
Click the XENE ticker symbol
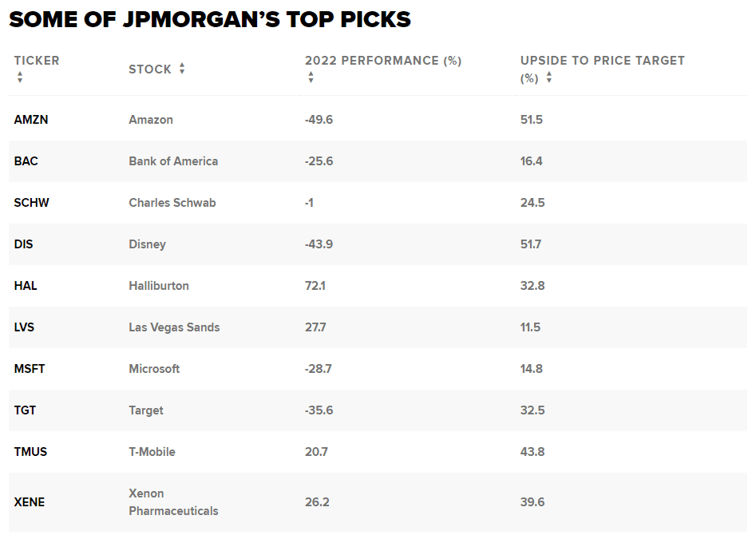(x=30, y=502)
